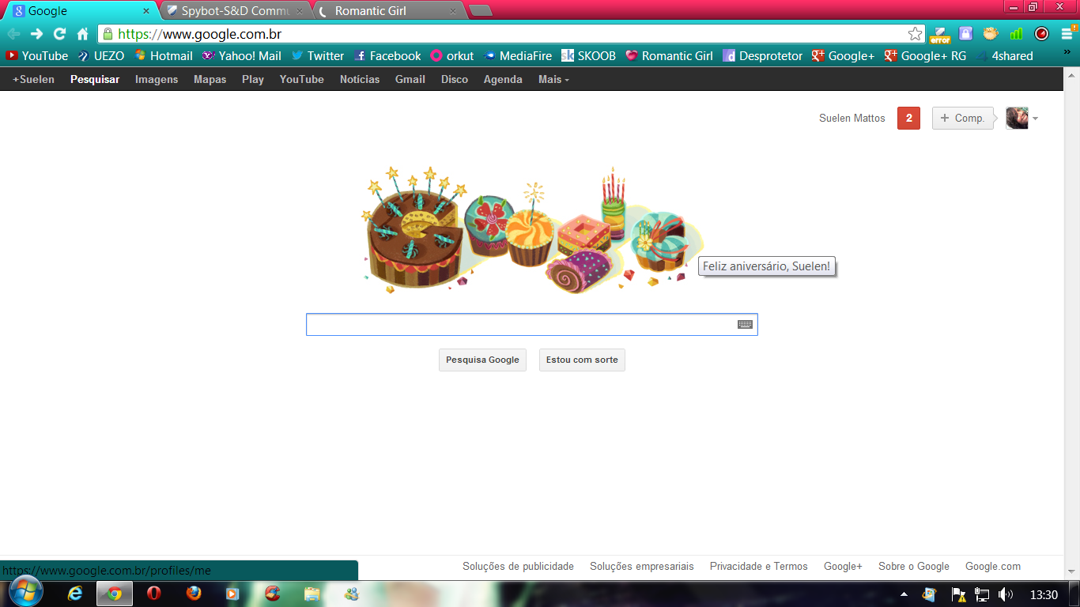Viewport: 1080px width, 607px height.
Task: Open Play in the Google bar
Action: (253, 79)
